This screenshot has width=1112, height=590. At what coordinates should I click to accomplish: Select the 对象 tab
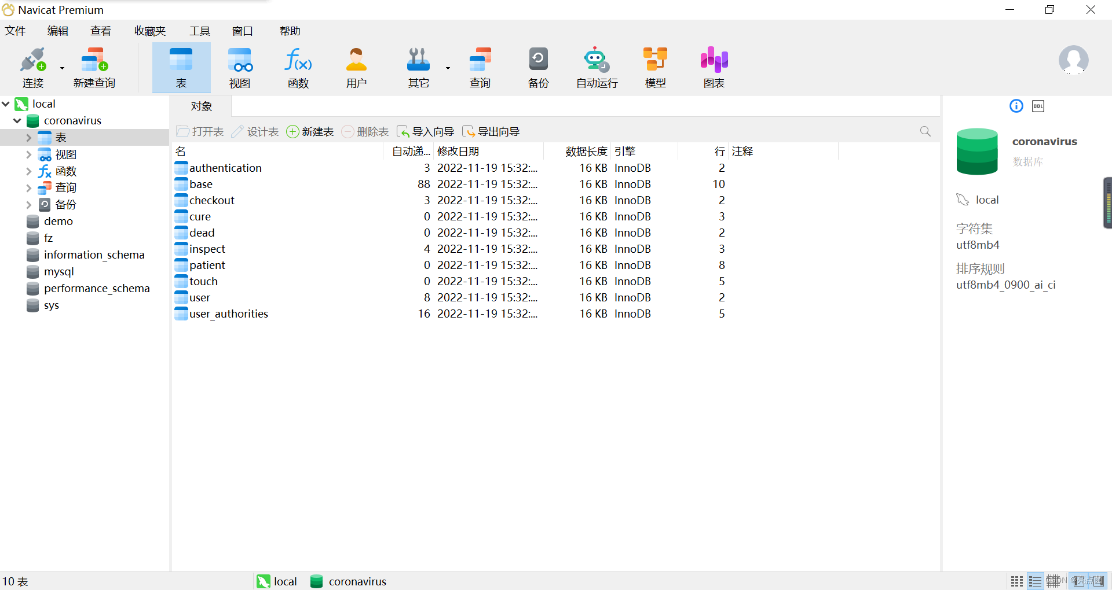pos(202,106)
